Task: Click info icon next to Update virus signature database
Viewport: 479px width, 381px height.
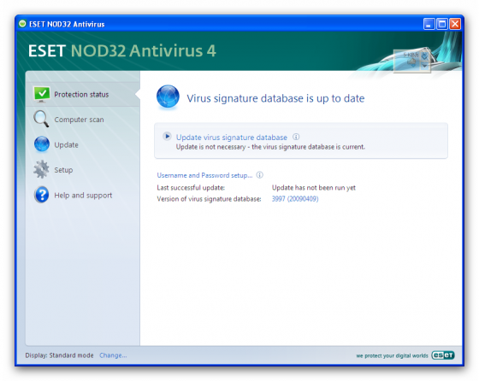Action: (296, 137)
